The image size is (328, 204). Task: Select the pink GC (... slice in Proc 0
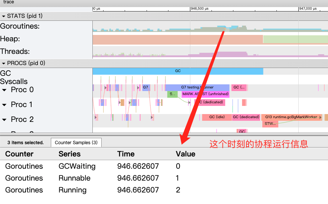[x=239, y=87]
